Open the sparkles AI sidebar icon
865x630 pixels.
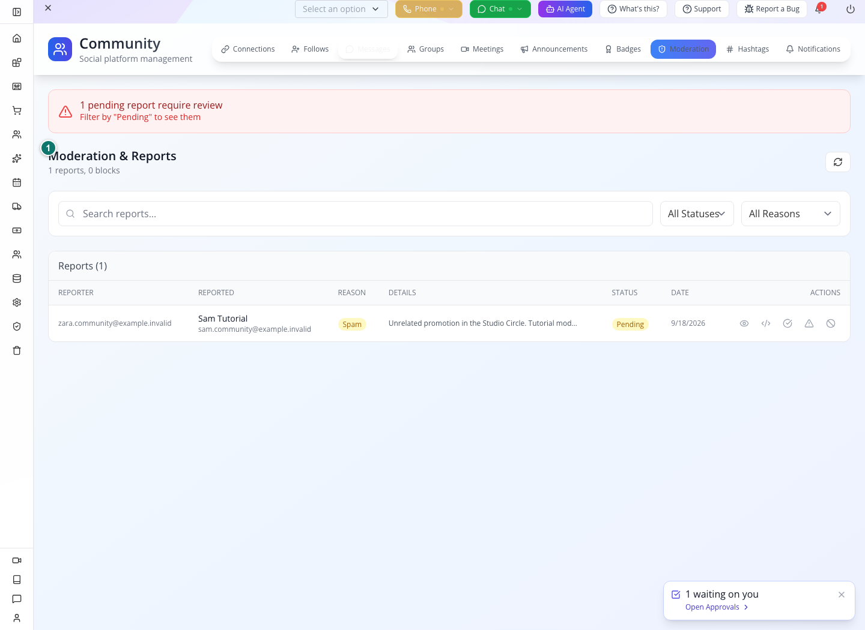pyautogui.click(x=17, y=158)
